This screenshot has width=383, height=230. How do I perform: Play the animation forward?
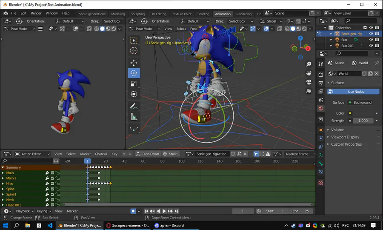[x=164, y=211]
